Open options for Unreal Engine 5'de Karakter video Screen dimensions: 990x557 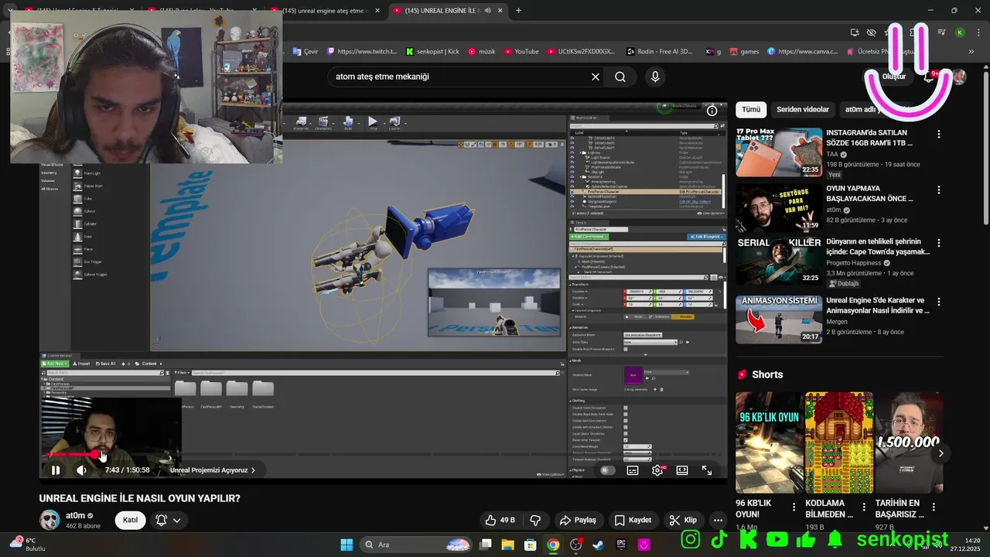click(x=939, y=301)
